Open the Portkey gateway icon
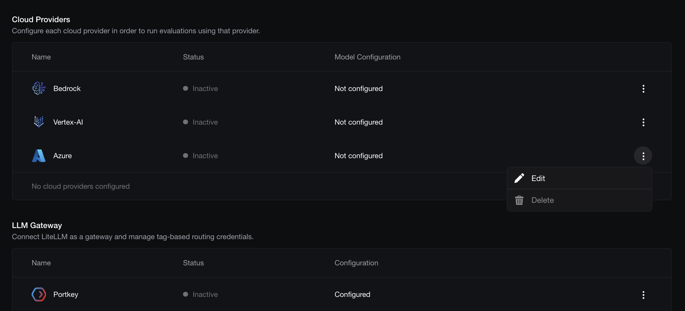685x311 pixels. [39, 294]
